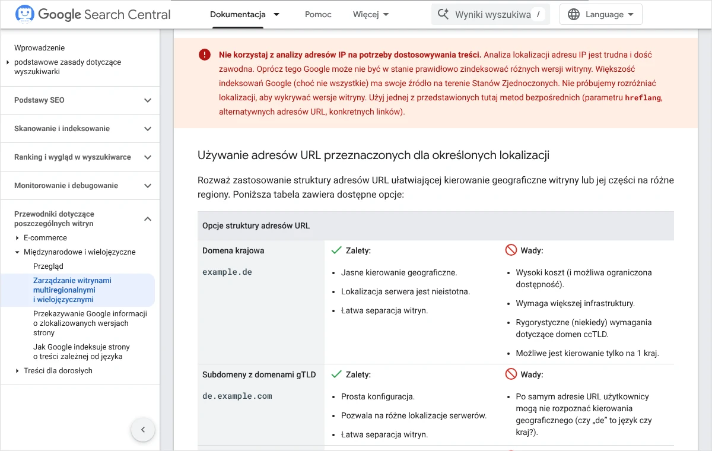This screenshot has width=712, height=451.
Task: Click the globe icon in Language button
Action: coord(573,14)
